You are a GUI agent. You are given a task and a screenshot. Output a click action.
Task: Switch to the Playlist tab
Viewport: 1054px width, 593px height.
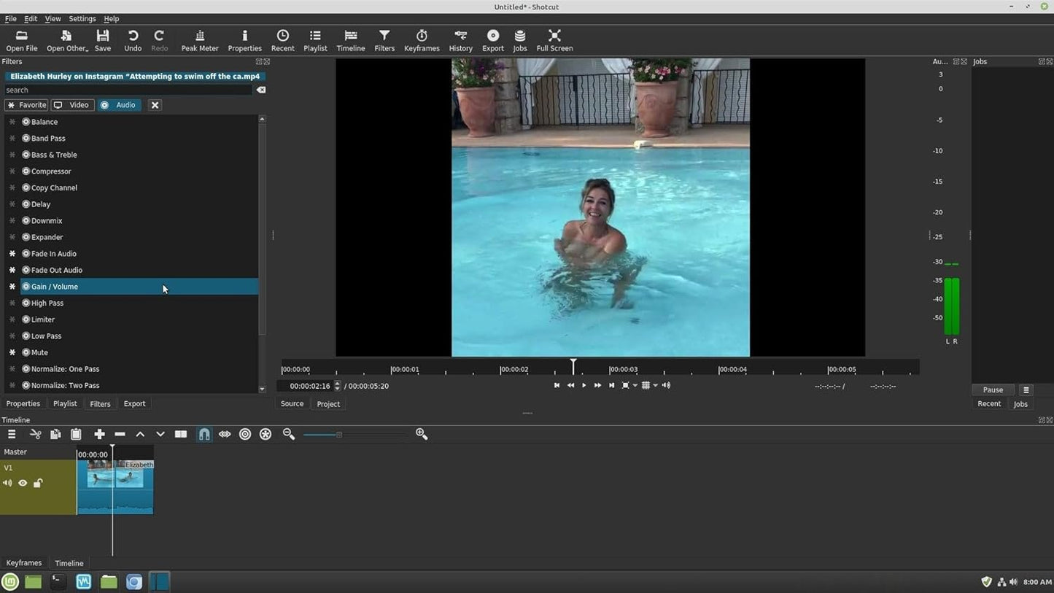point(65,403)
